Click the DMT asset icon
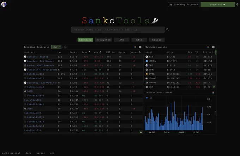Image resolution: width=240 pixels, height=156 pixels. click(x=146, y=65)
